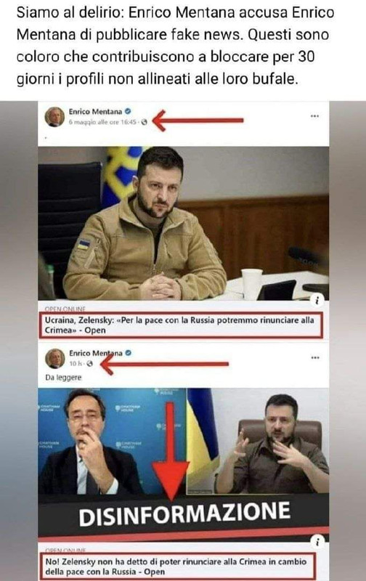Click the 'Siamo al delirio' caption text

pyautogui.click(x=175, y=46)
